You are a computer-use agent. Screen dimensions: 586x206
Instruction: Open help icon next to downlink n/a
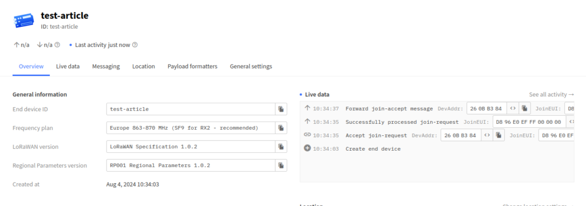pyautogui.click(x=57, y=45)
